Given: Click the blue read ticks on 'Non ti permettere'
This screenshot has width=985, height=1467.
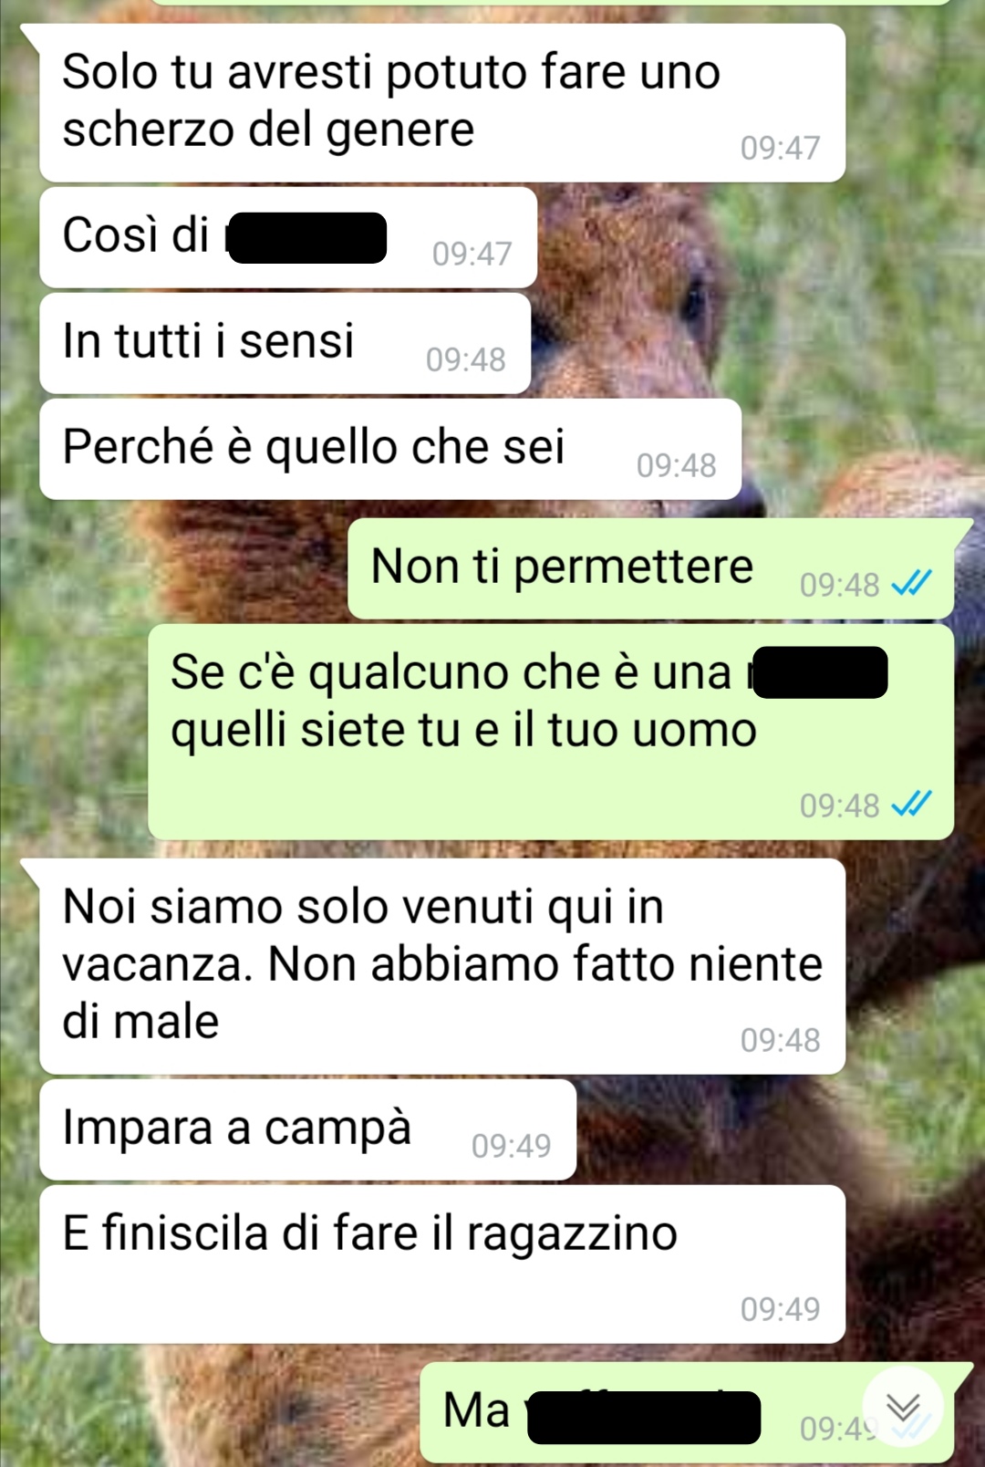Looking at the screenshot, I should (911, 583).
